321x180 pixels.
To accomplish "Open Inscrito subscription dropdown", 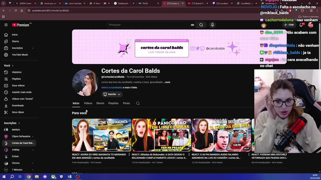I will point(112,94).
